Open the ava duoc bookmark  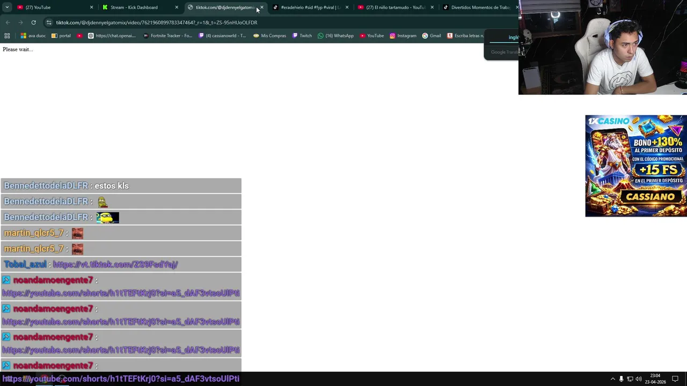[x=33, y=36]
